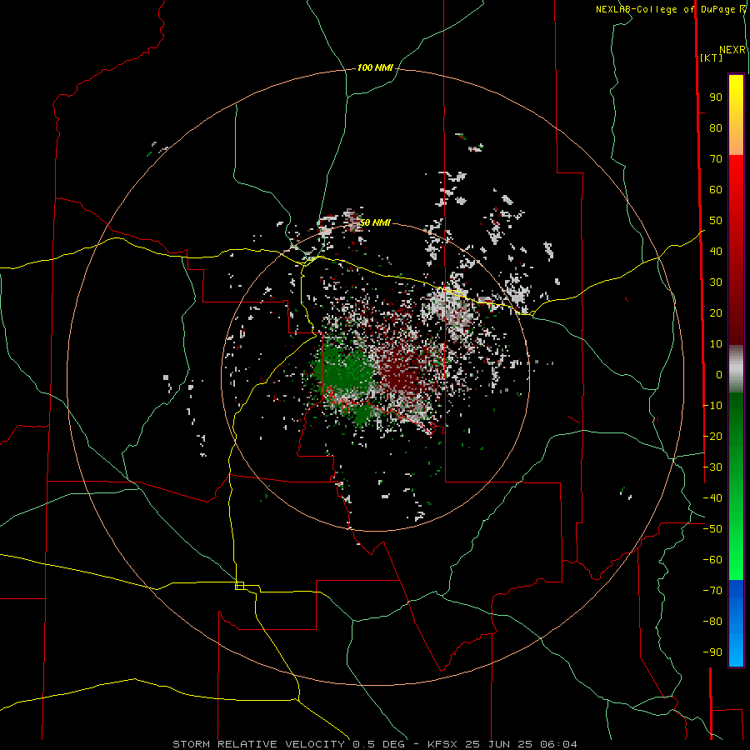Select the 70 value on velocity scale
Screen dimensions: 750x750
click(x=716, y=159)
